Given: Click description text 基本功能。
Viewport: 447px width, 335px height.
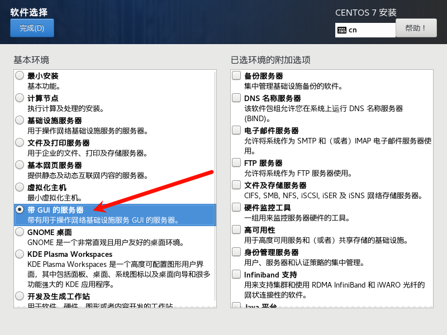Looking at the screenshot, I should [44, 86].
